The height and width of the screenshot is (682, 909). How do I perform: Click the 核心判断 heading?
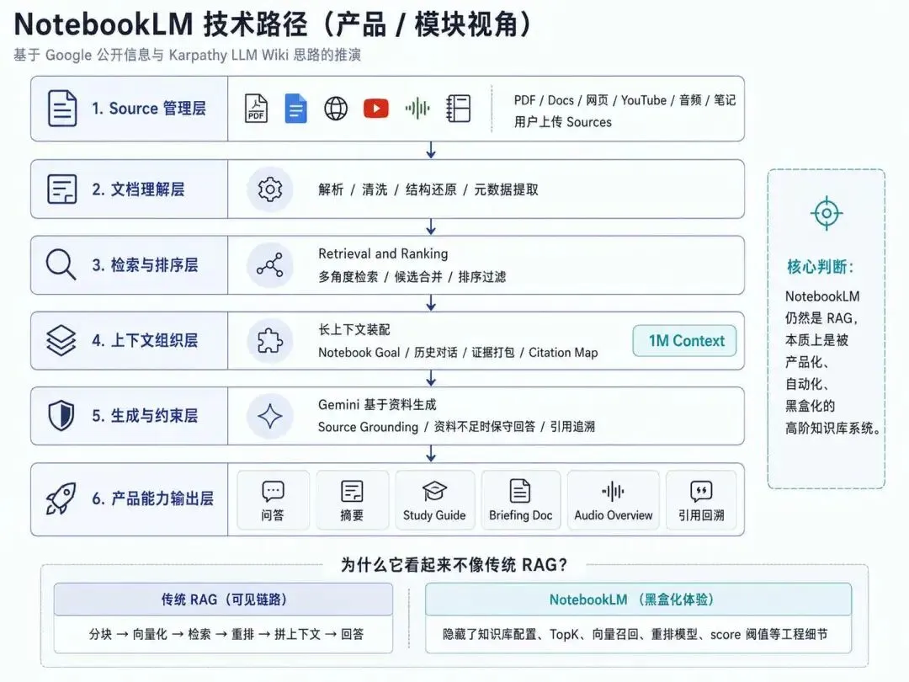(x=820, y=267)
